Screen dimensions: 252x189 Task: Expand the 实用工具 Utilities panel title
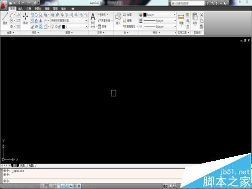point(183,33)
